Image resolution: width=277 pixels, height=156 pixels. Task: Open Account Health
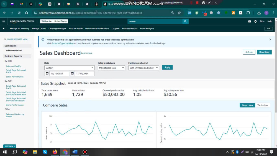click(x=76, y=28)
